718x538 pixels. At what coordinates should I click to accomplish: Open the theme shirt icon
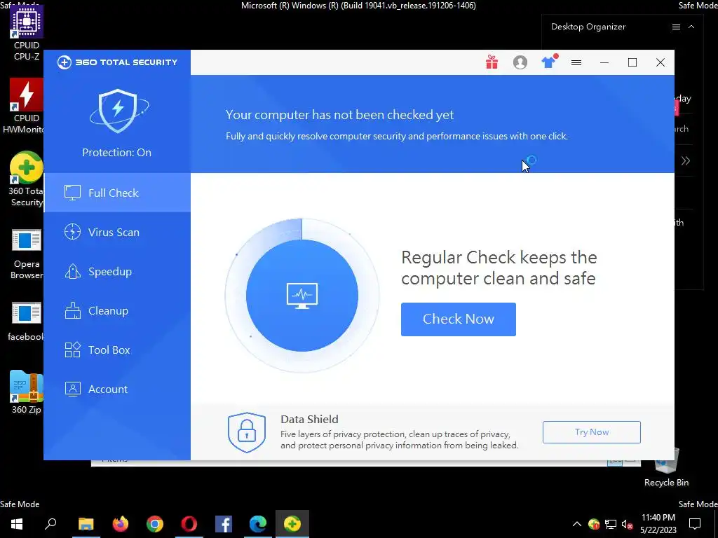(x=548, y=62)
